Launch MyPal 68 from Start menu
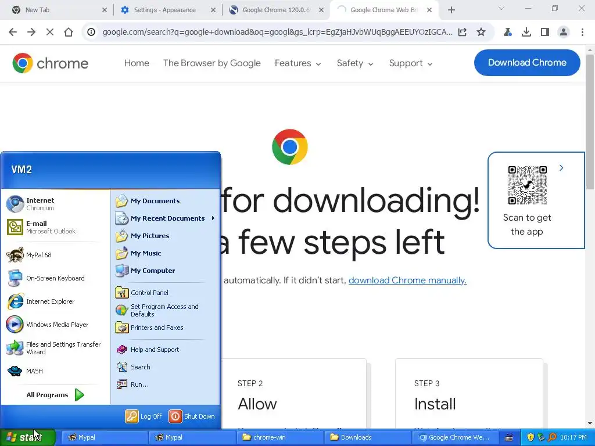The image size is (595, 446). click(56, 255)
